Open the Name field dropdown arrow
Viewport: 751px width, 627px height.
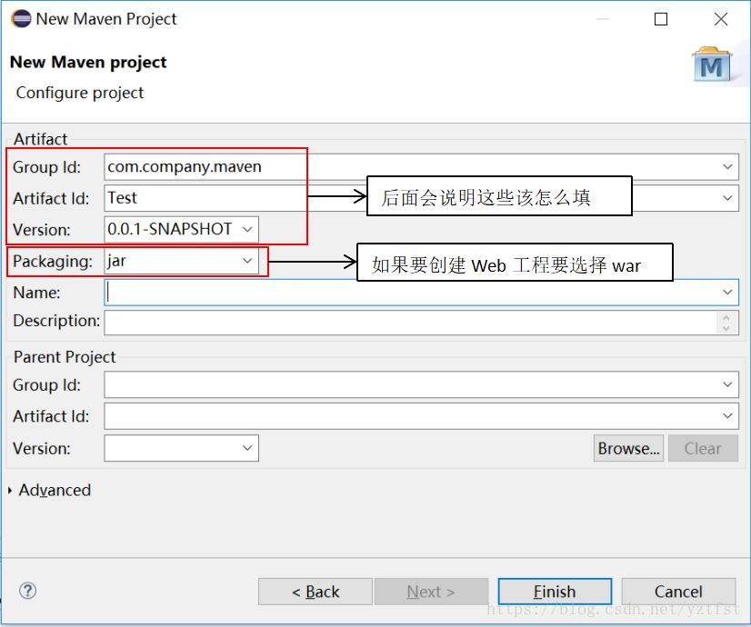click(727, 292)
